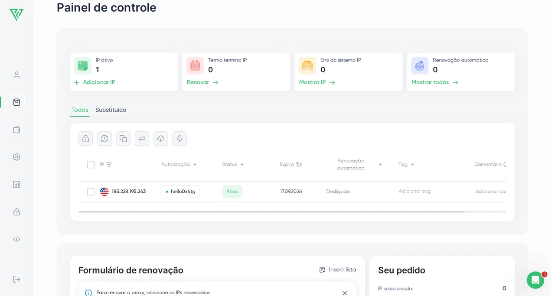
Task: Open the chat support bubble
Action: [535, 280]
